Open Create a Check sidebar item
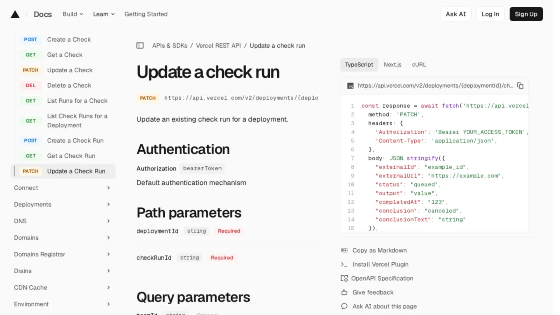The image size is (560, 315). [x=69, y=40]
